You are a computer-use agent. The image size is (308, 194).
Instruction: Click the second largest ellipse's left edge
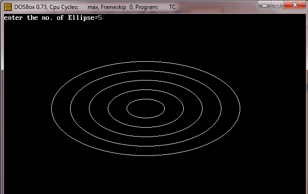(x=70, y=109)
